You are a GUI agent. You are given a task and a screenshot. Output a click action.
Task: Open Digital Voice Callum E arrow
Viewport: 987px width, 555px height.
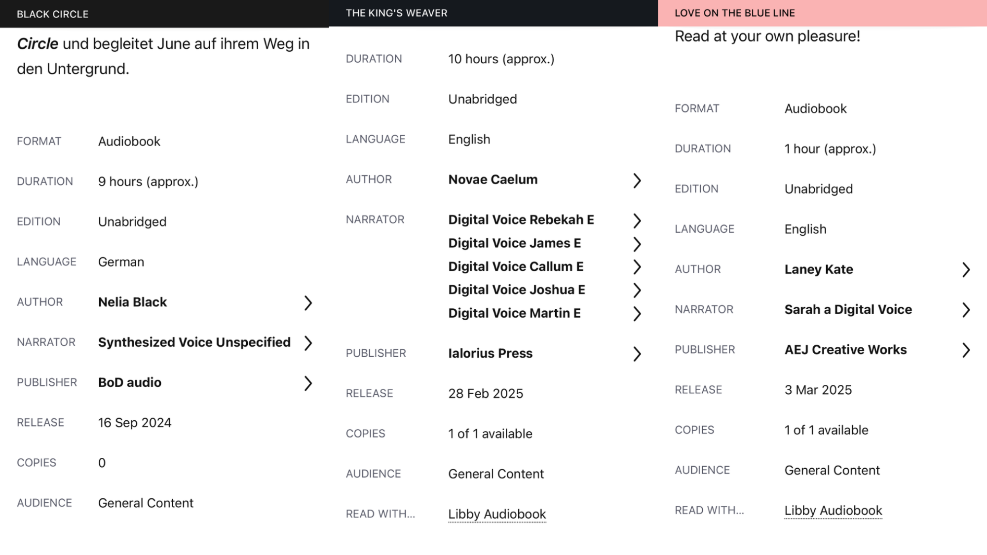[x=637, y=267]
